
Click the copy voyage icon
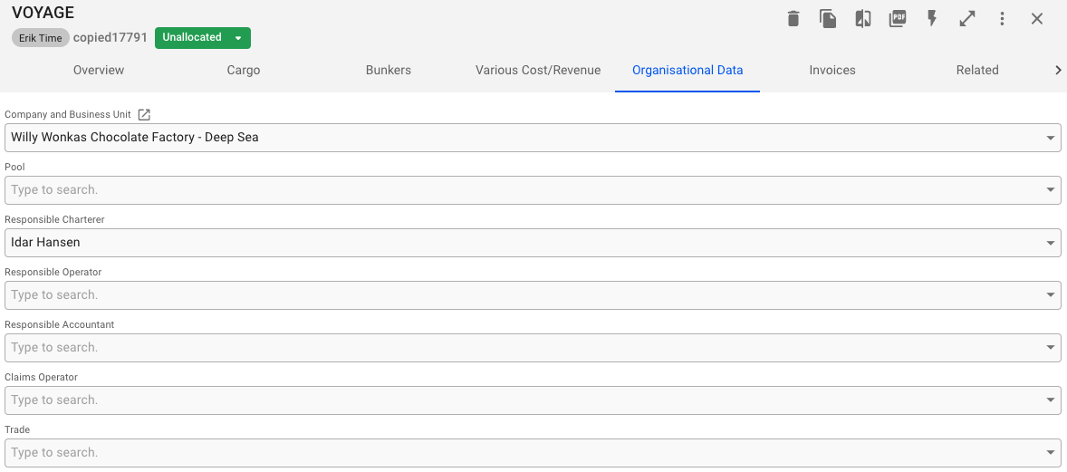pyautogui.click(x=828, y=19)
